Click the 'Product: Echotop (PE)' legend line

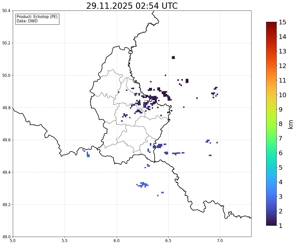tap(37, 17)
